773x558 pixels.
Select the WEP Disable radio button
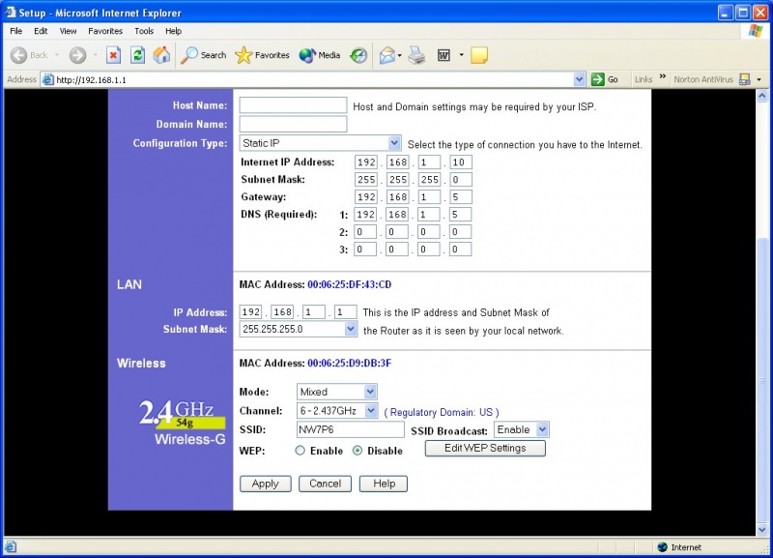(x=356, y=450)
